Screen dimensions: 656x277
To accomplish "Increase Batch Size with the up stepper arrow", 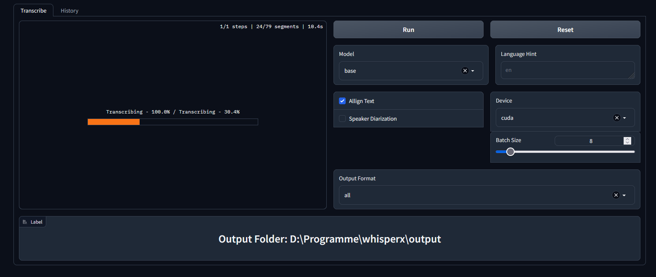I will click(x=627, y=139).
